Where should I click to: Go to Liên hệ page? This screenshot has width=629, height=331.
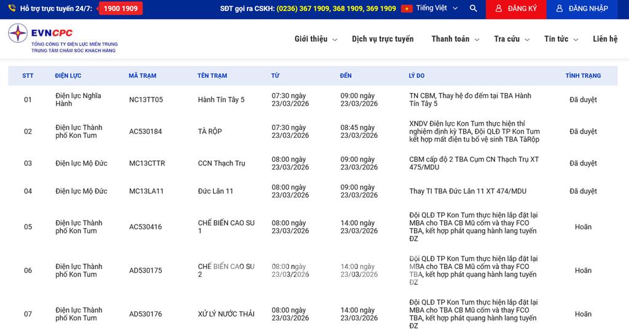pos(605,39)
